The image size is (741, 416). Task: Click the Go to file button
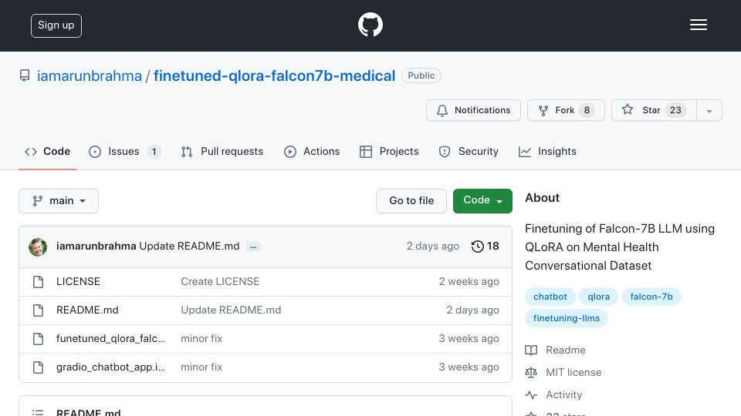pos(411,201)
